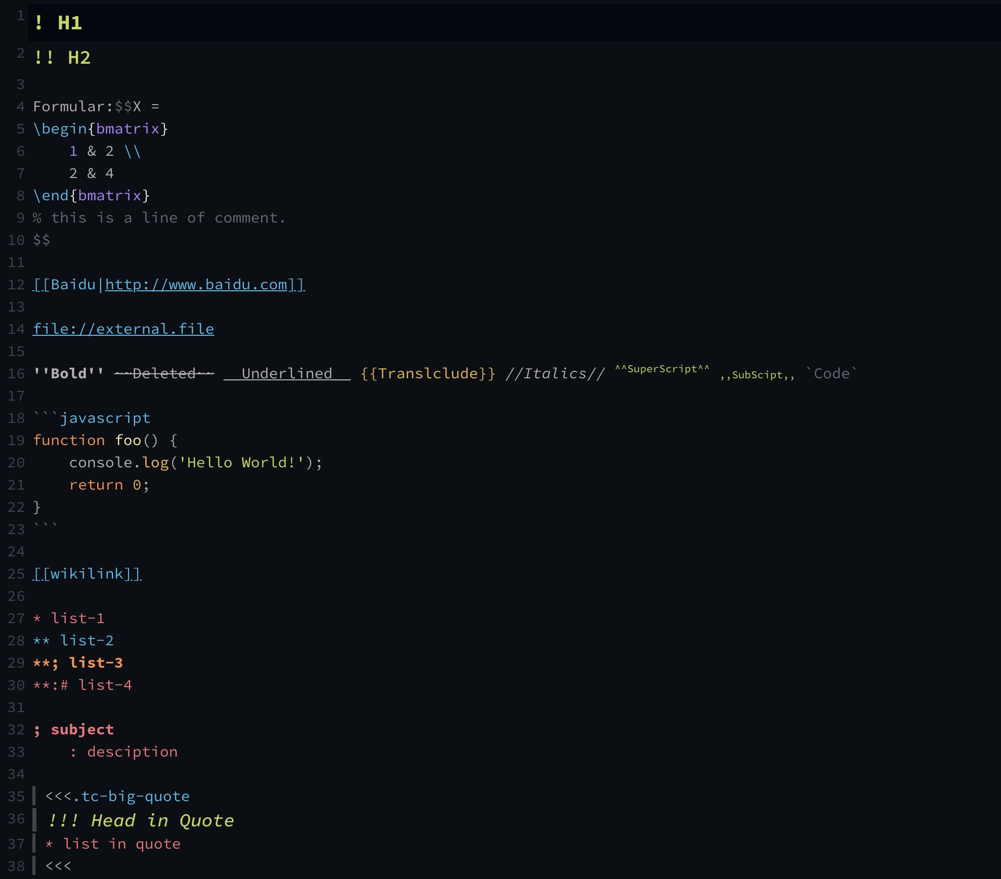
Task: Click the javascript language identifier
Action: [105, 418]
